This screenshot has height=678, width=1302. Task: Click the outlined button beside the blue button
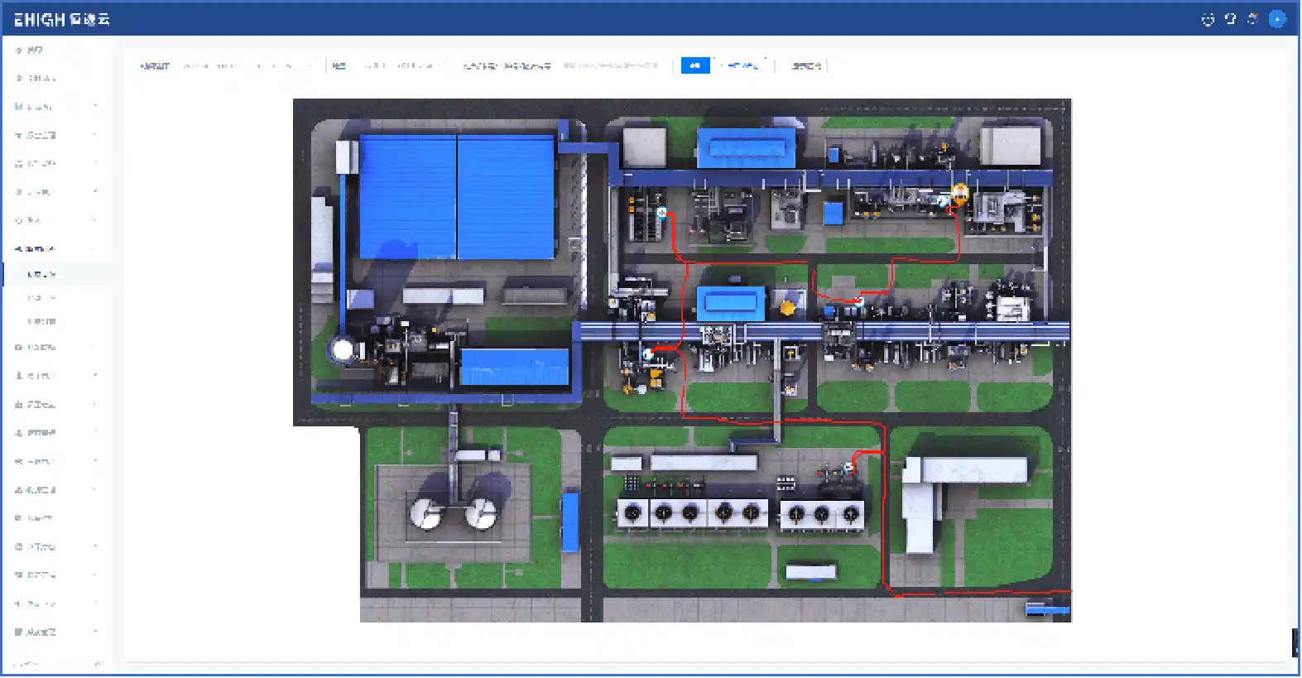[x=742, y=65]
